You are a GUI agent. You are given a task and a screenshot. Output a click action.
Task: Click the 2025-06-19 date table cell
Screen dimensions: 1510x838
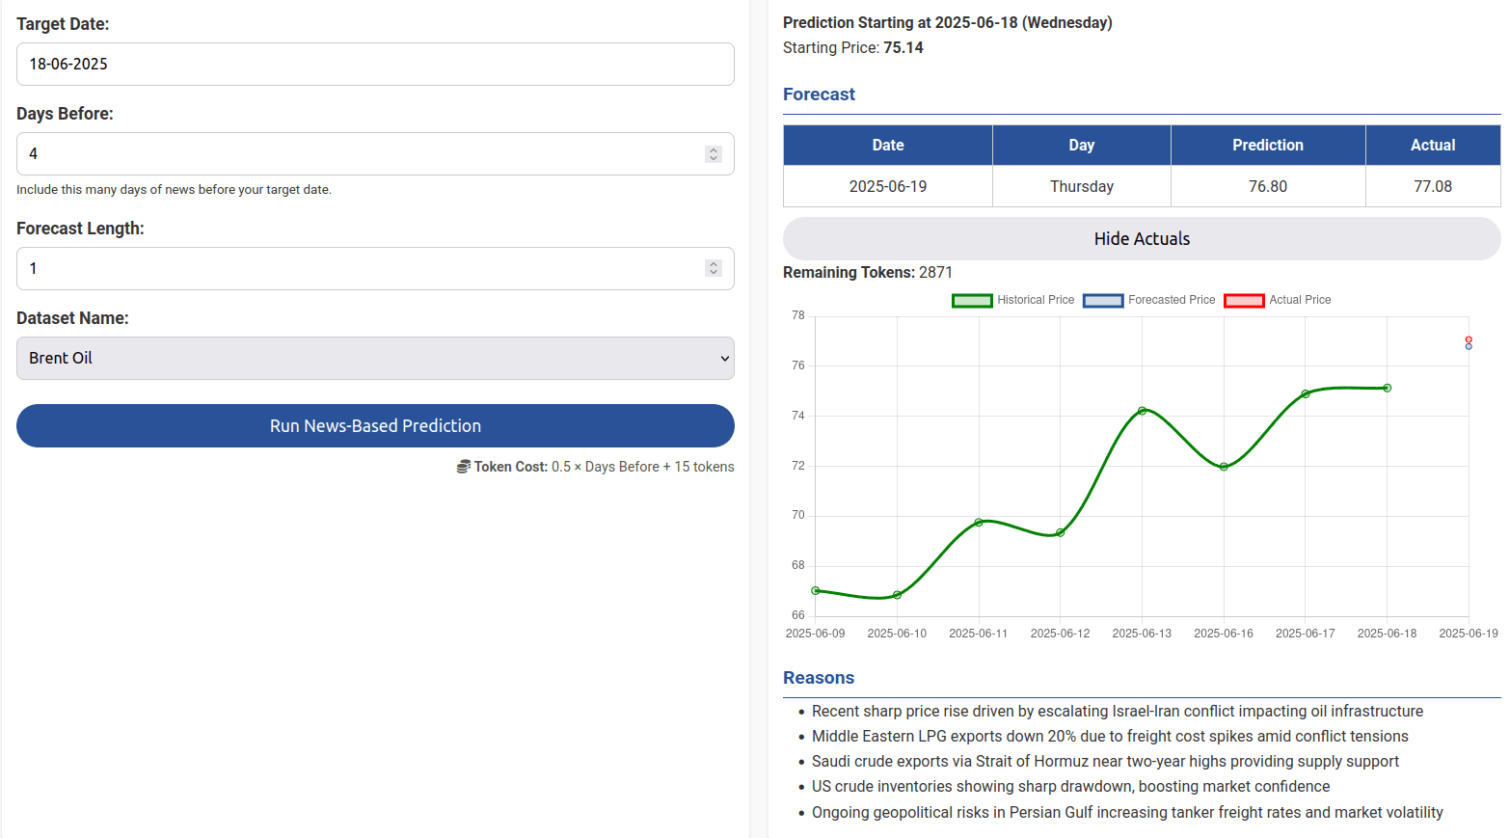point(887,187)
